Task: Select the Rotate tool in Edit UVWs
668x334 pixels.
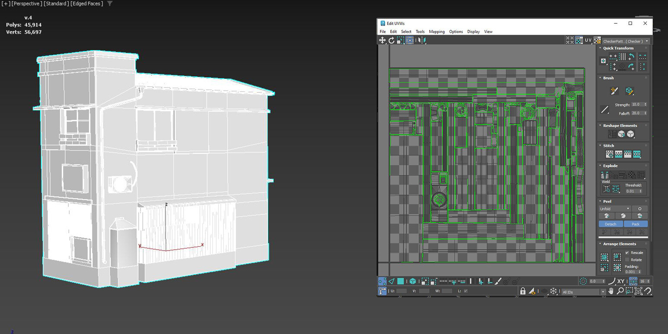Action: click(x=391, y=40)
